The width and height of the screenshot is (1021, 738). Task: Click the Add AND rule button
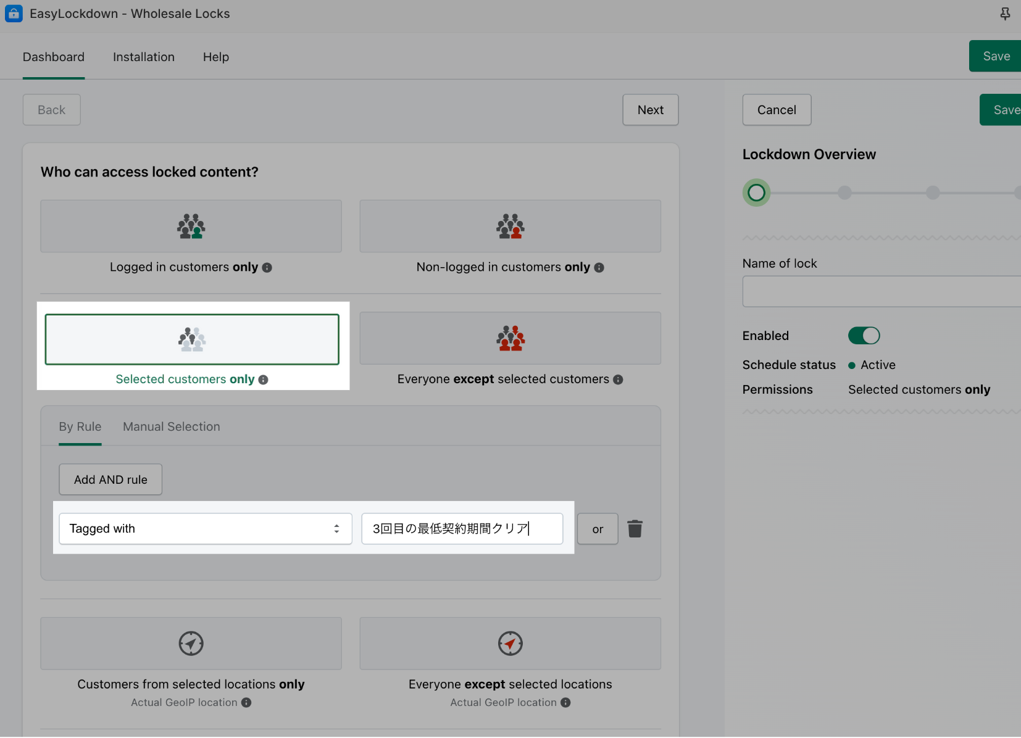click(x=110, y=479)
